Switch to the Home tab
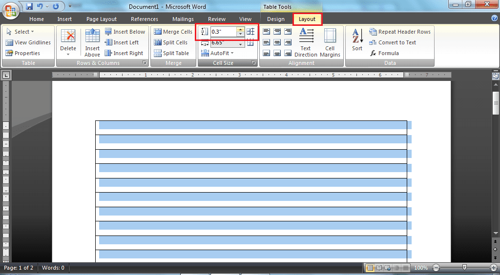The image size is (500, 275). click(x=37, y=19)
